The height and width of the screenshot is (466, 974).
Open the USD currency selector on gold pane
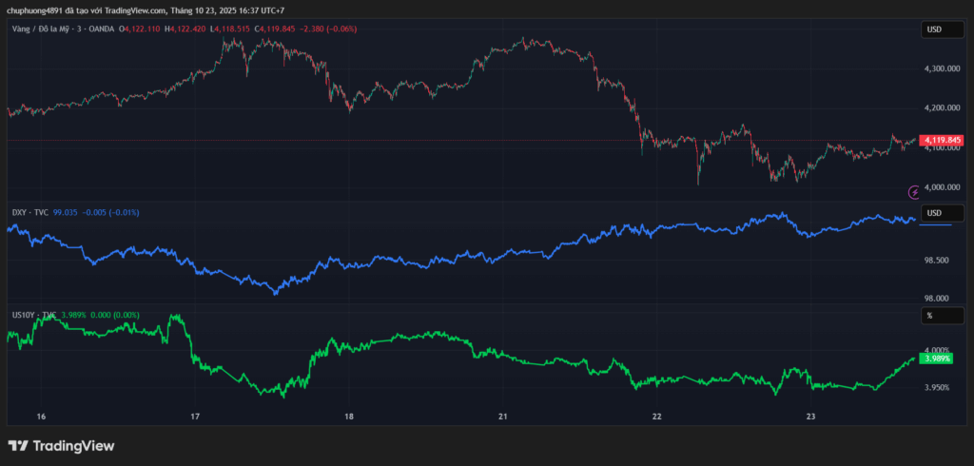(x=934, y=30)
